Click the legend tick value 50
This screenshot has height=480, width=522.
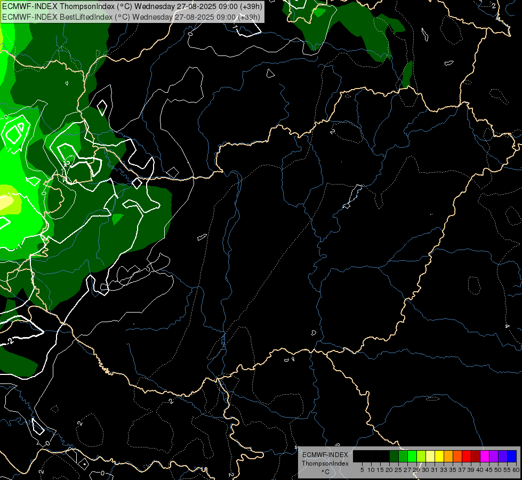coord(497,470)
